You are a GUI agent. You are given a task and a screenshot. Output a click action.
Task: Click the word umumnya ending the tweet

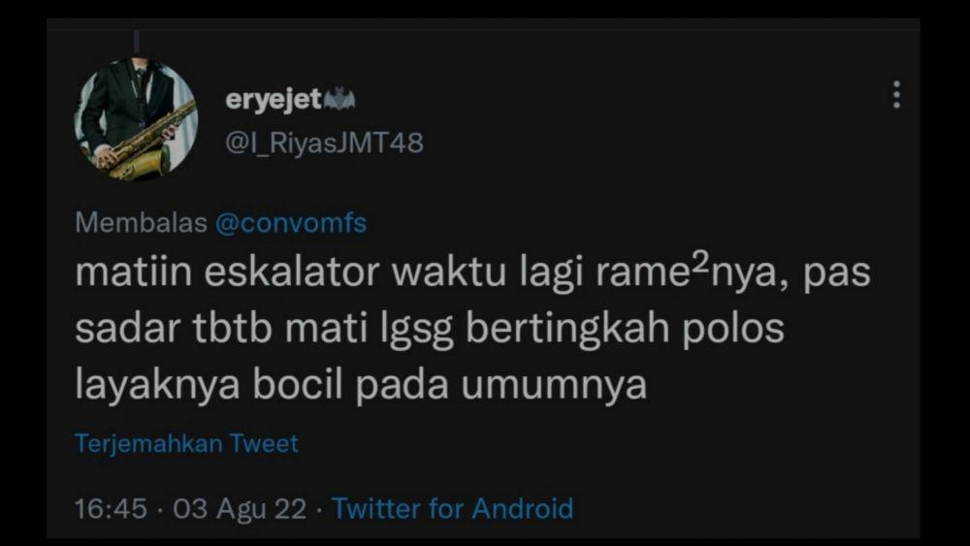pyautogui.click(x=554, y=386)
